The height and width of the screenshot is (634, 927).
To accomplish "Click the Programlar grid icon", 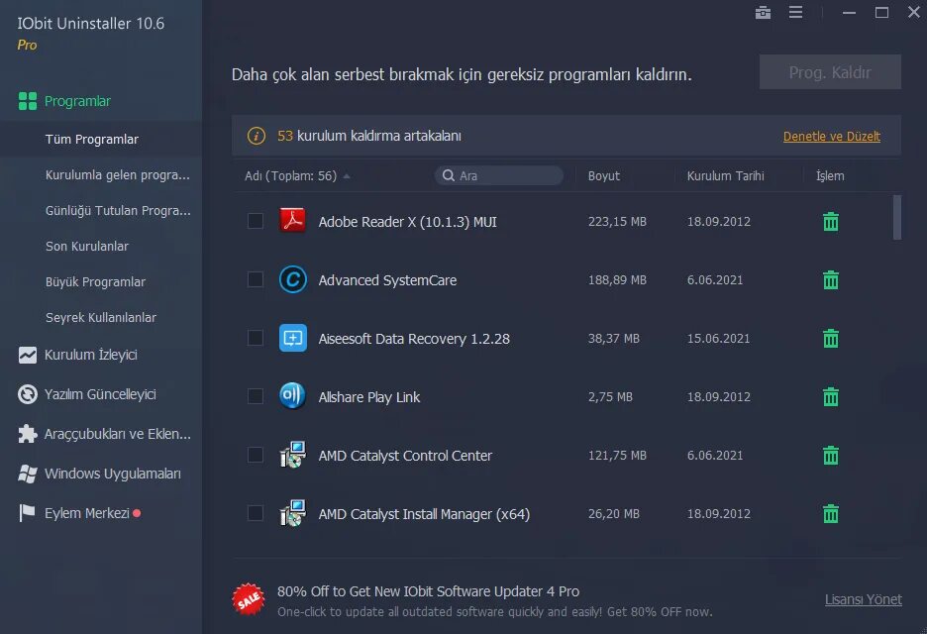I will coord(27,101).
